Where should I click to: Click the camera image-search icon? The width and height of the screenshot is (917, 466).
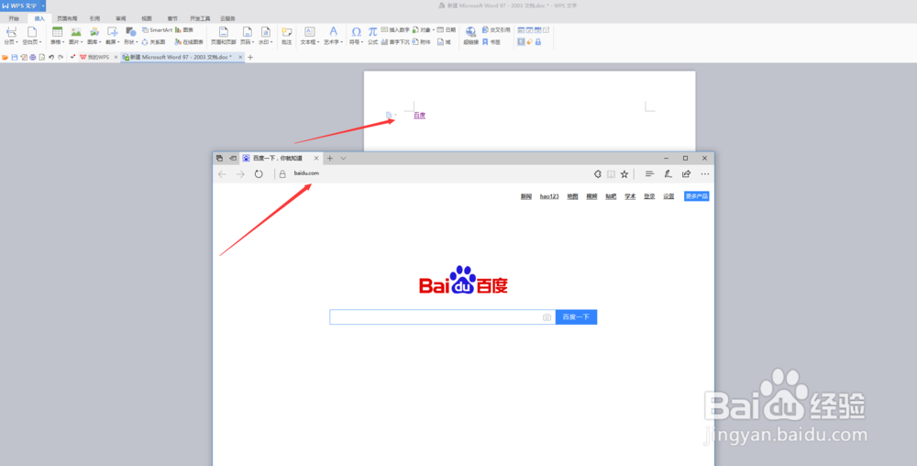547,316
